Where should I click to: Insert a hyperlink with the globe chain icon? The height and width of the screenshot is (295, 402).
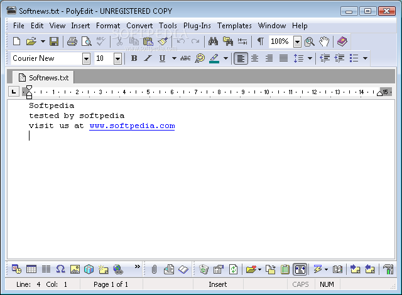118,269
